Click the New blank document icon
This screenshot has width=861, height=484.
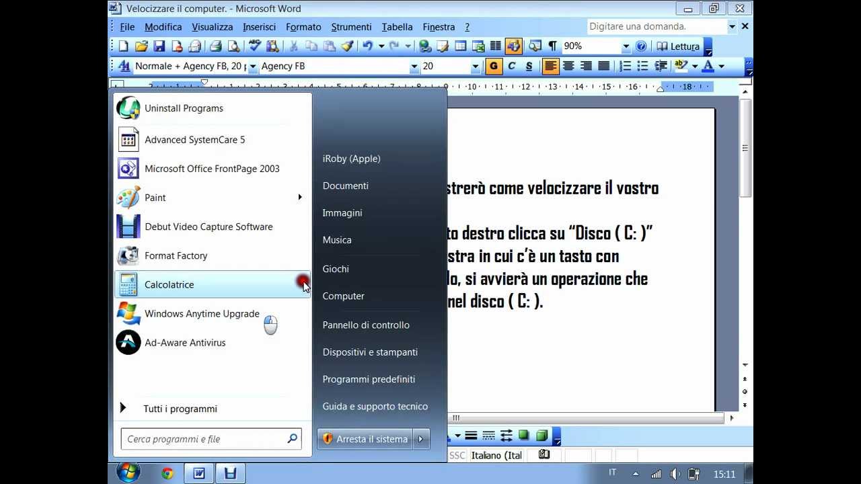(124, 46)
